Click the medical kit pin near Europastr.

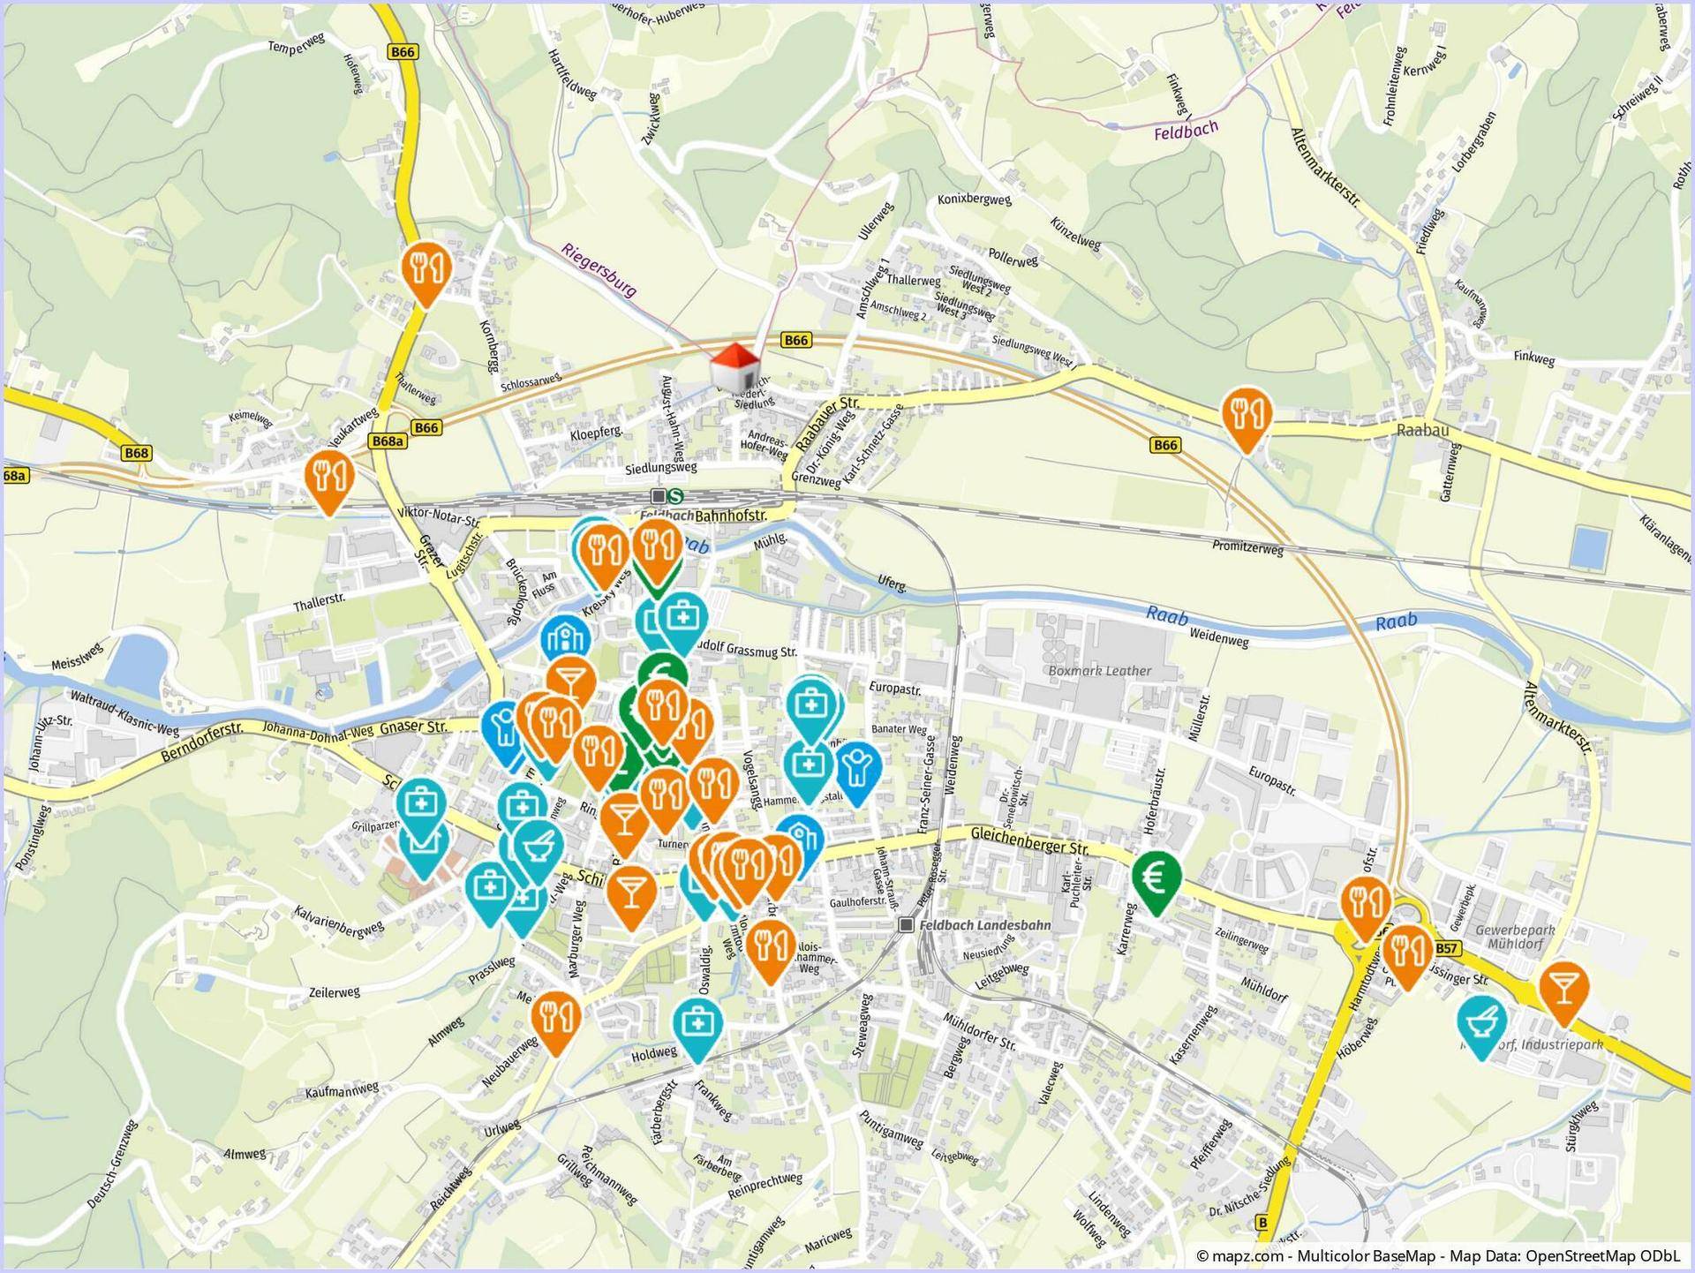(810, 704)
